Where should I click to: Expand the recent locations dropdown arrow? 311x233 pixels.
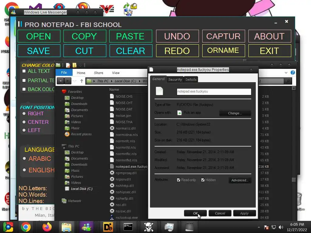tap(75, 81)
